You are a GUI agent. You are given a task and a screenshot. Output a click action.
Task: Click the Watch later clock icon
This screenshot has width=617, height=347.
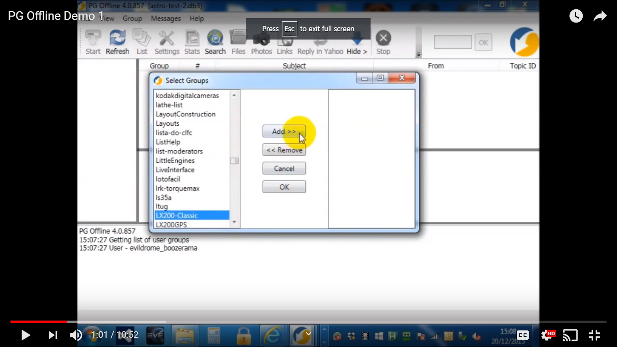coord(576,16)
